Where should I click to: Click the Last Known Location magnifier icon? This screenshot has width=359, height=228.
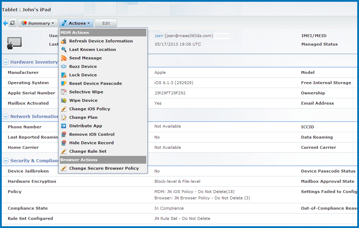(64, 49)
